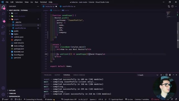Open the Terminal menu

[43, 2]
